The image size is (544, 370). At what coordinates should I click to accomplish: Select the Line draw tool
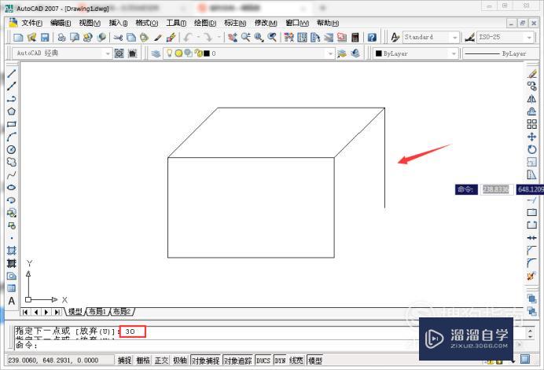[x=12, y=73]
